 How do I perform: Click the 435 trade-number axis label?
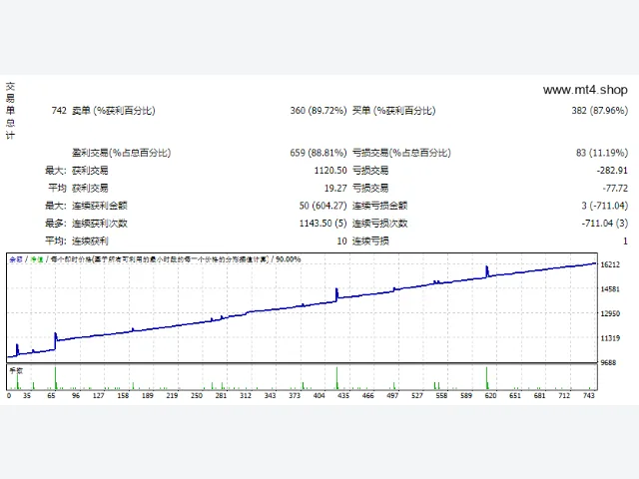pyautogui.click(x=343, y=395)
